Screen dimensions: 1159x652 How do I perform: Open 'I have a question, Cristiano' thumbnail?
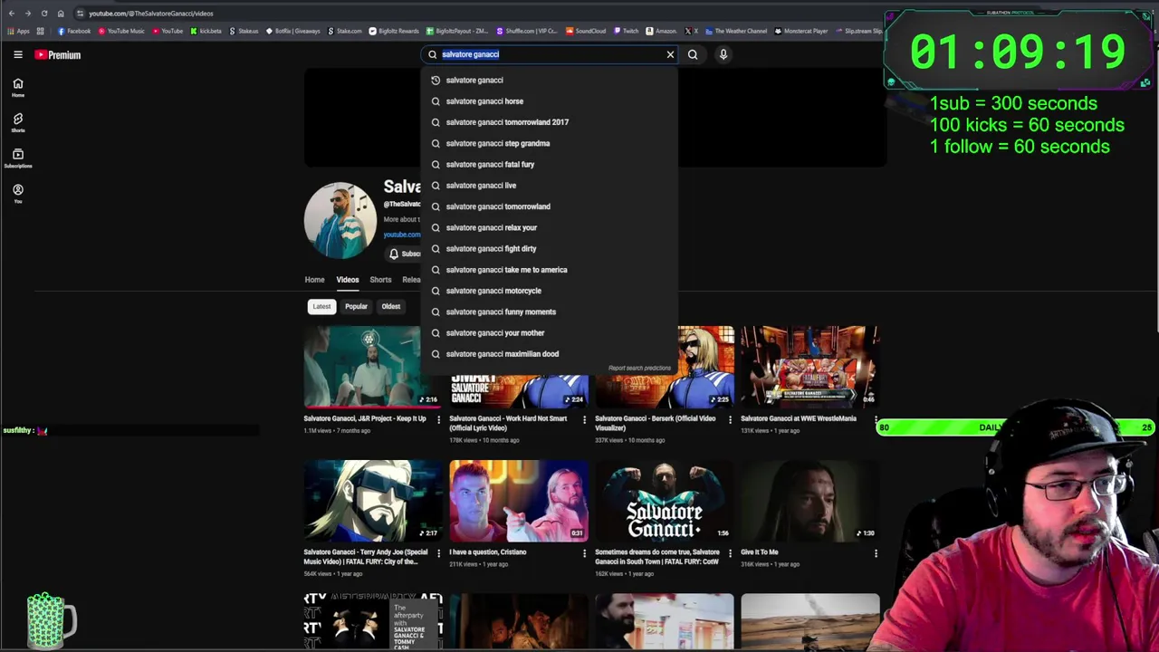[x=519, y=500]
